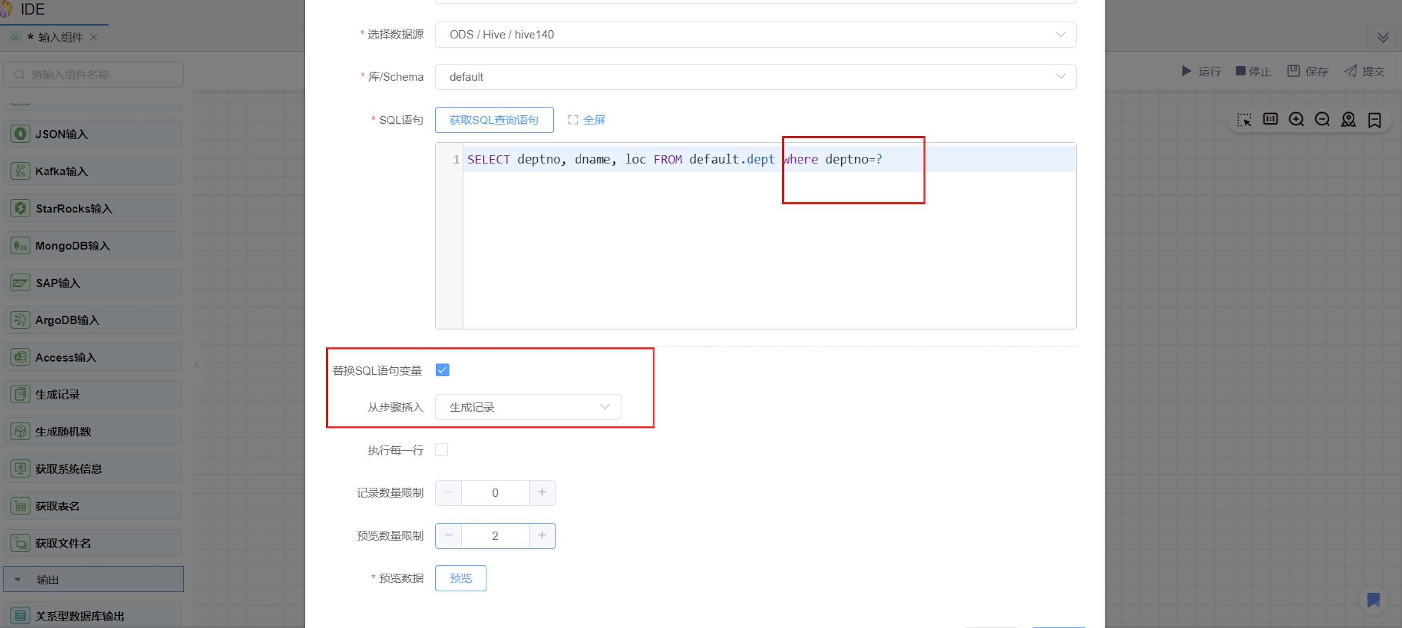Image resolution: width=1402 pixels, height=628 pixels.
Task: Select the Kafka输入 component icon
Action: [x=21, y=171]
